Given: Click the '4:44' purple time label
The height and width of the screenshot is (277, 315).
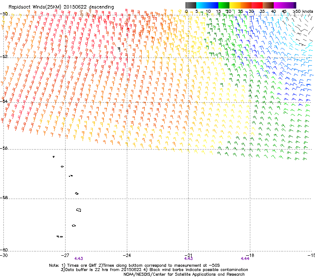Looking at the screenshot, I should [x=245, y=259].
